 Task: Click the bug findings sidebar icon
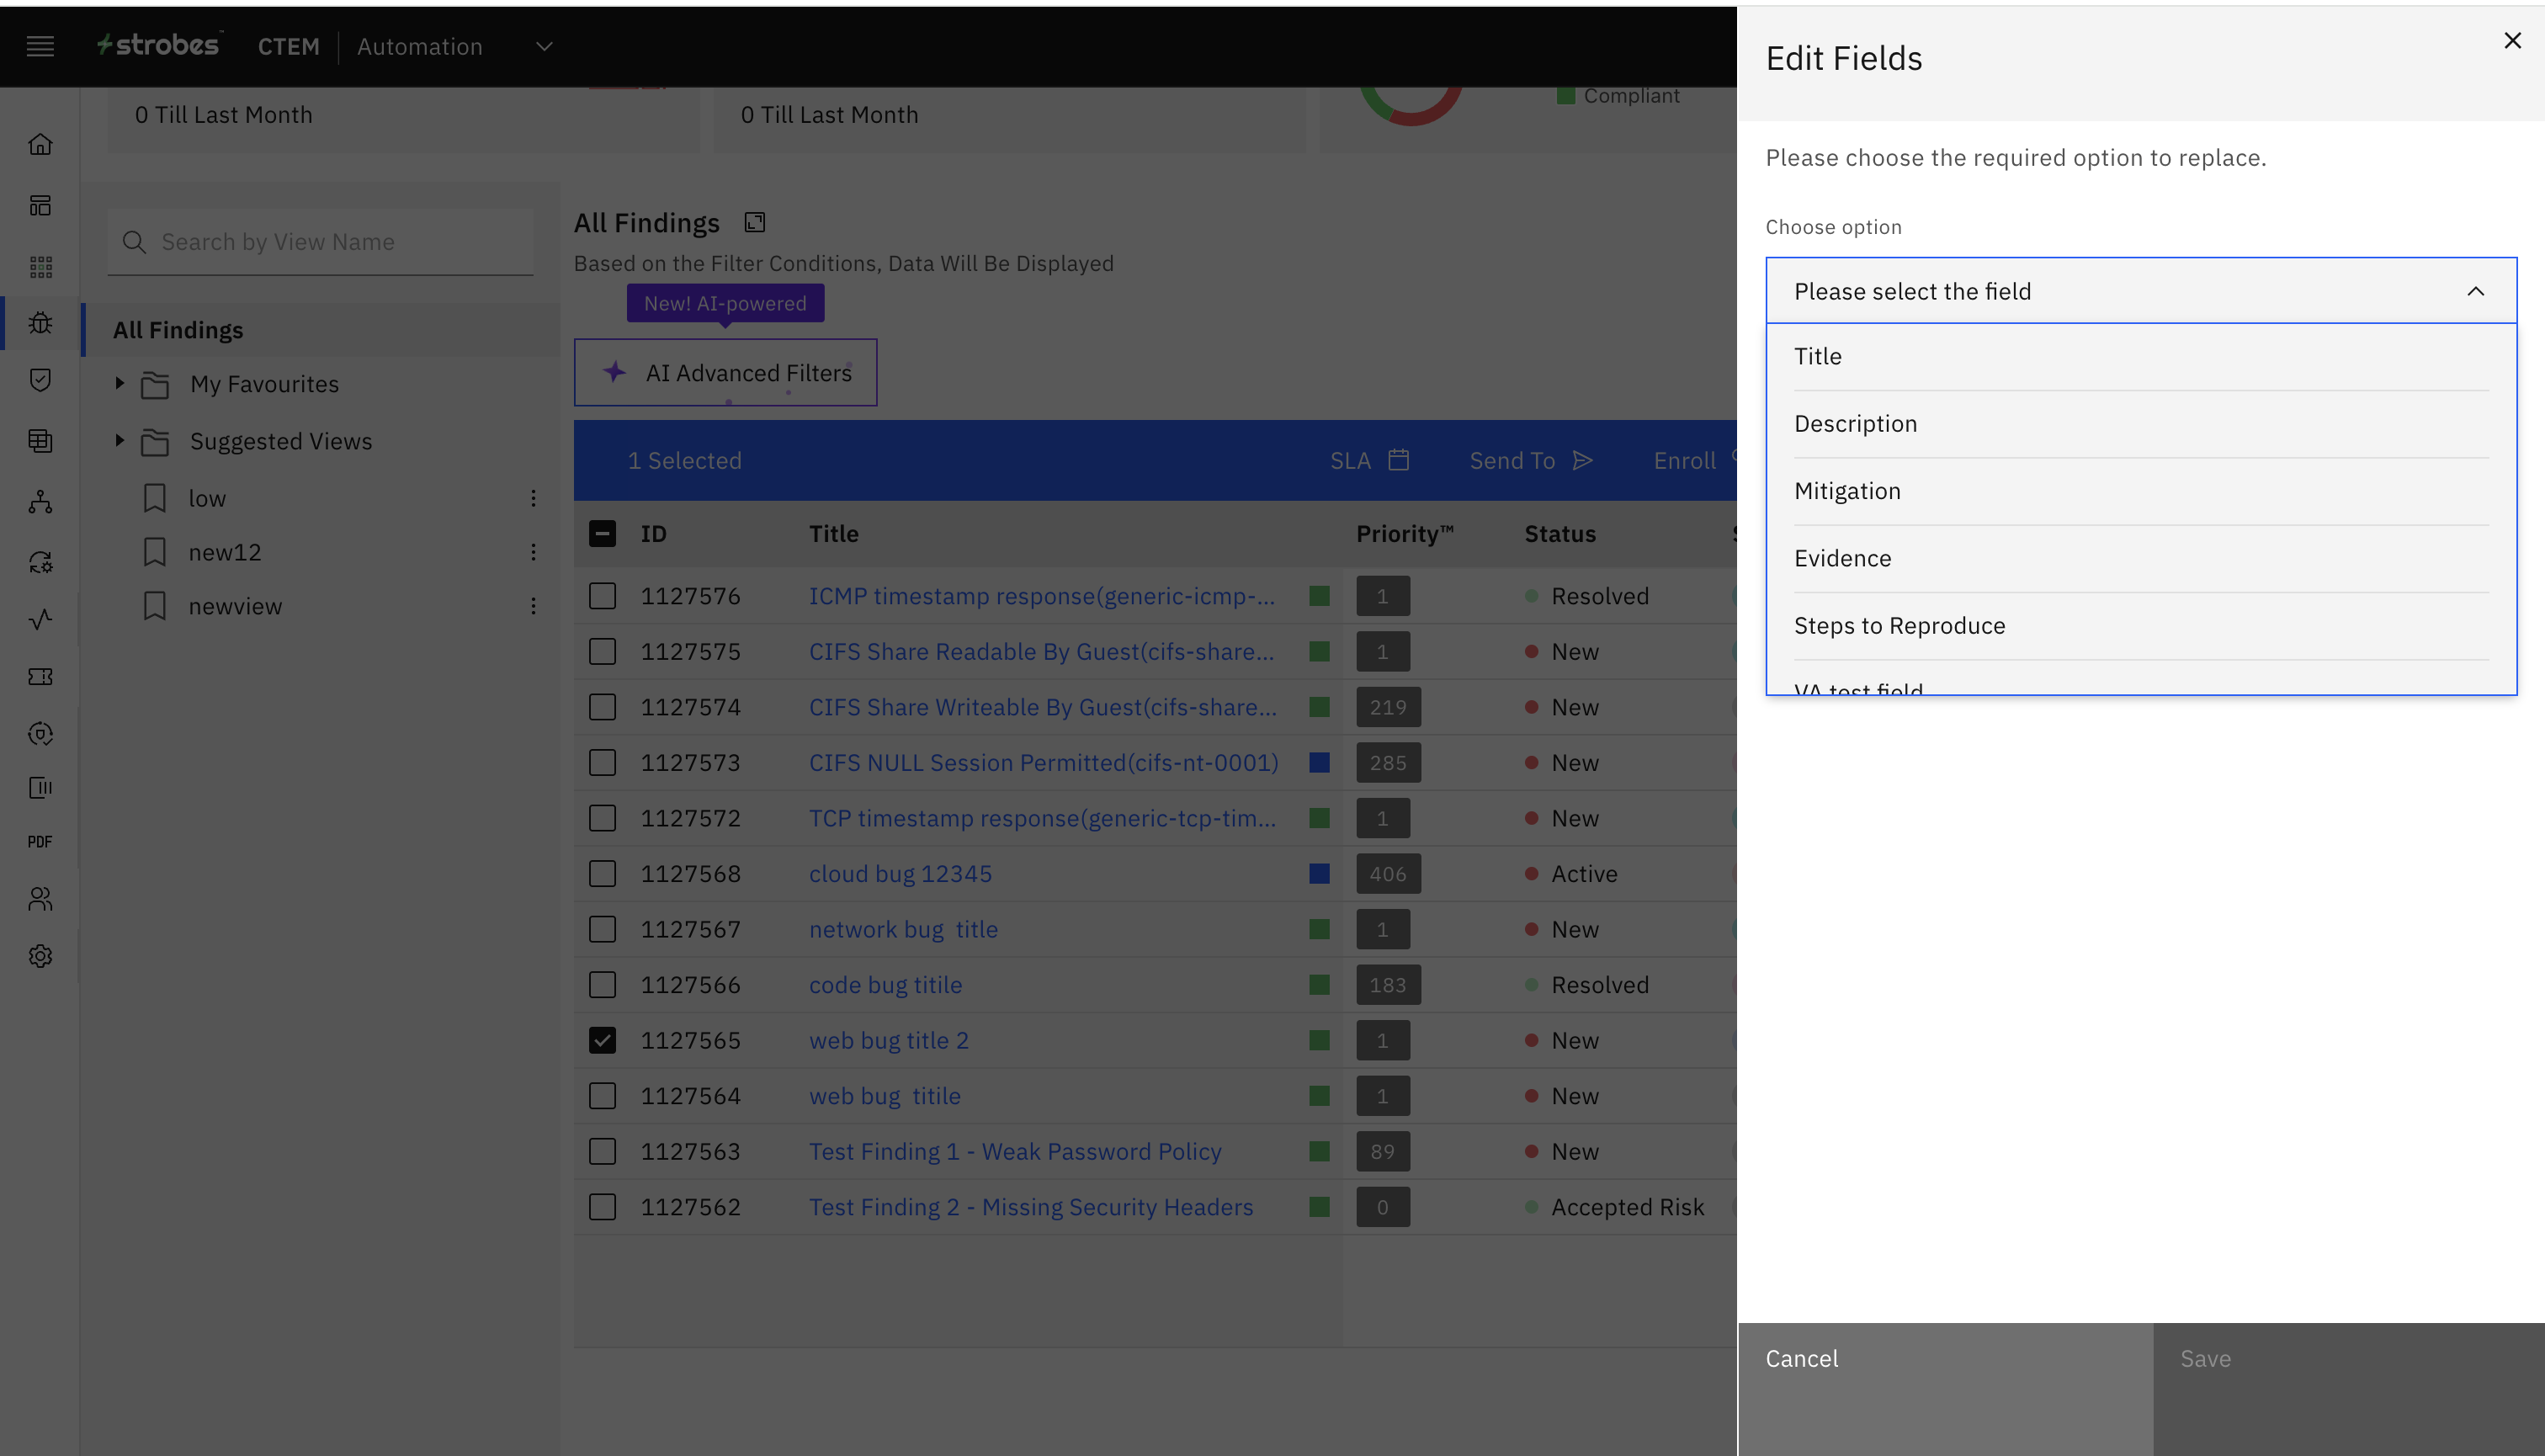(x=40, y=323)
